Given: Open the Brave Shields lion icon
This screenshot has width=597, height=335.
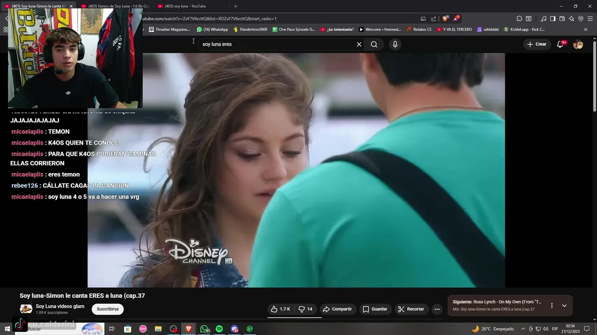Looking at the screenshot, I should pos(445,19).
